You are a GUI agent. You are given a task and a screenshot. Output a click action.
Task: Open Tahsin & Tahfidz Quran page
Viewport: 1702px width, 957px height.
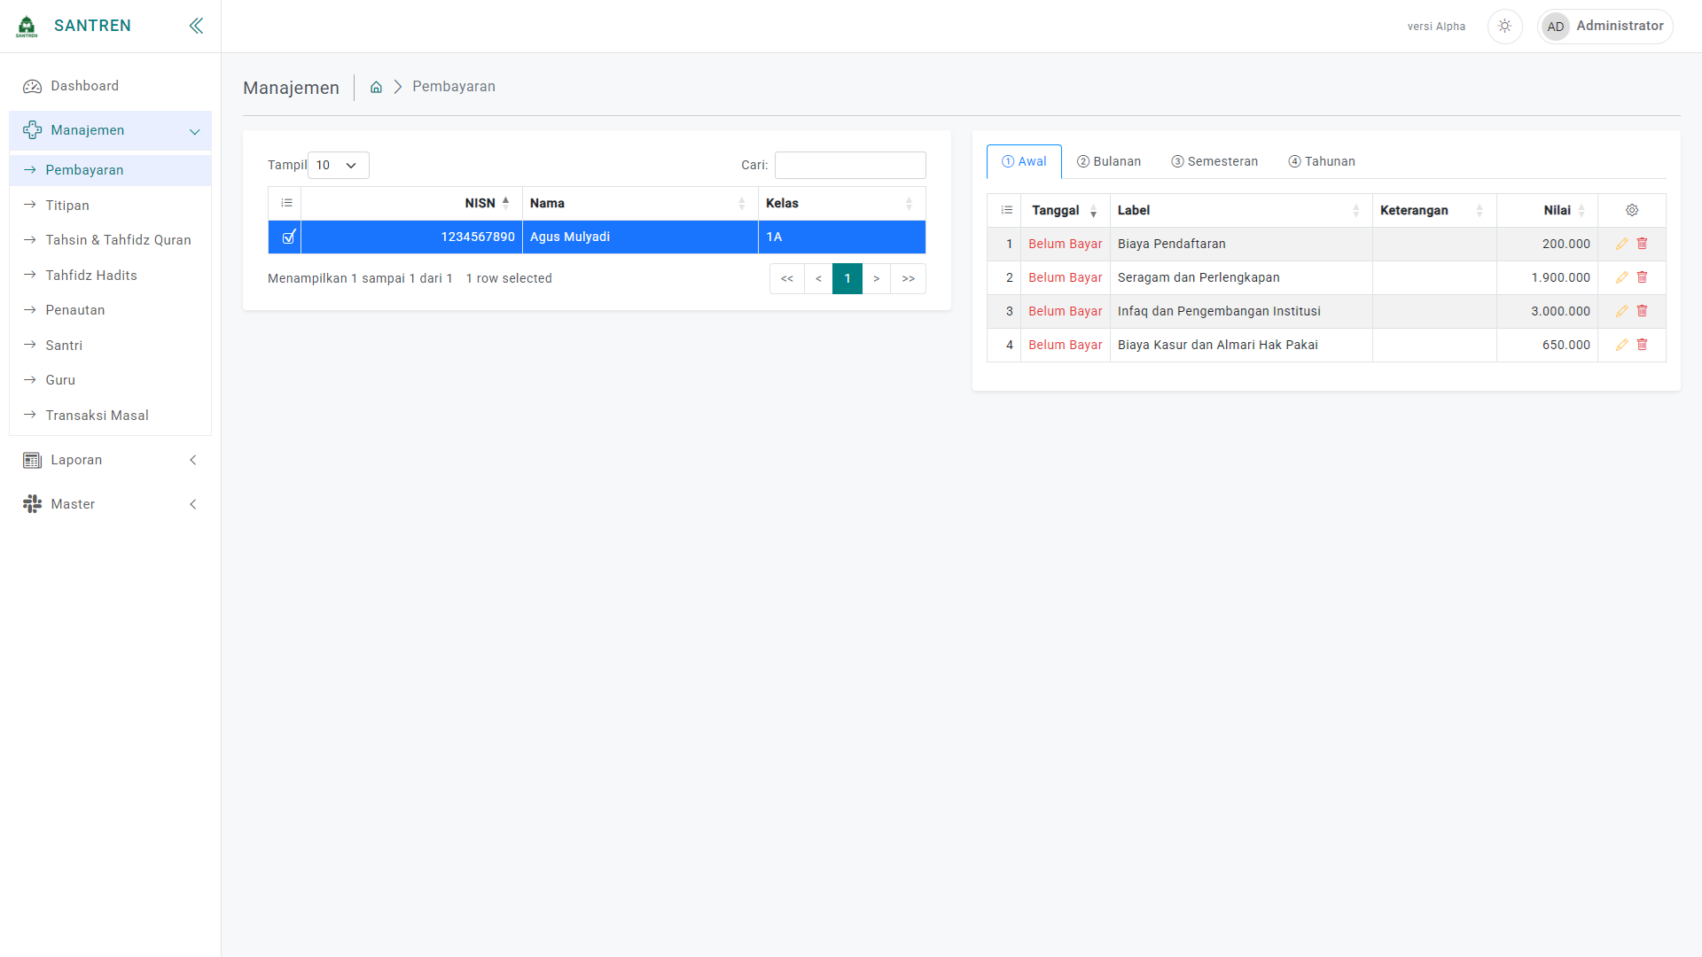(110, 240)
